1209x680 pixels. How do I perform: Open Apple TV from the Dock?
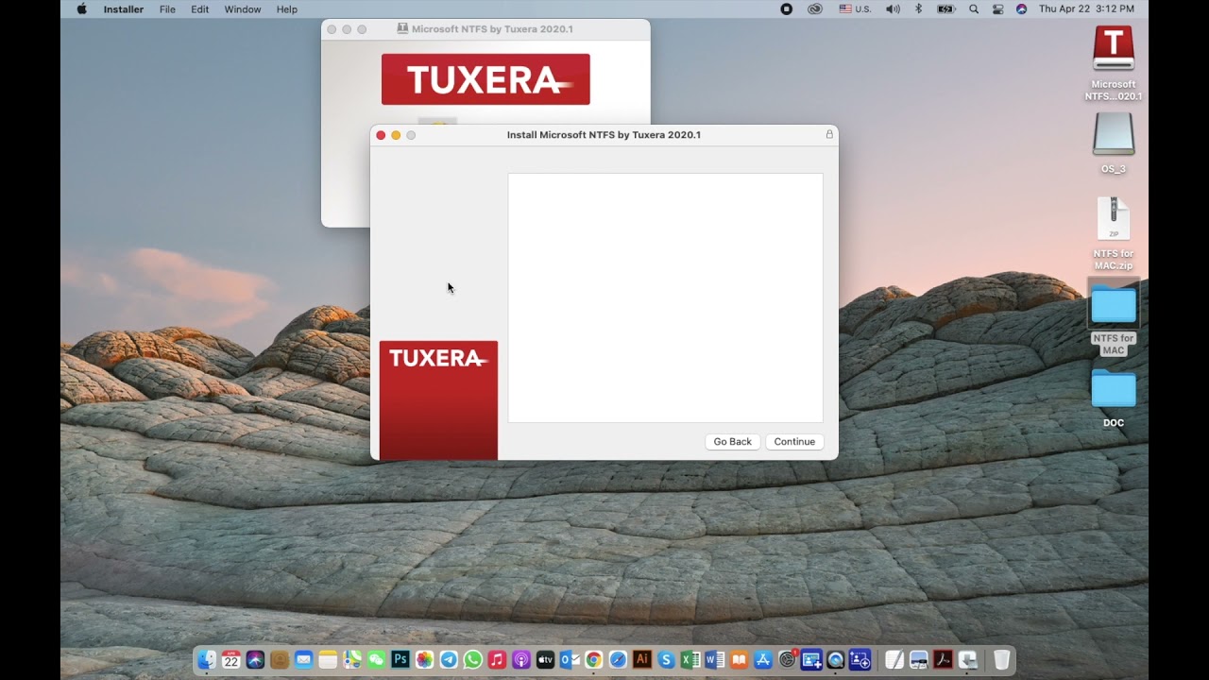tap(545, 659)
